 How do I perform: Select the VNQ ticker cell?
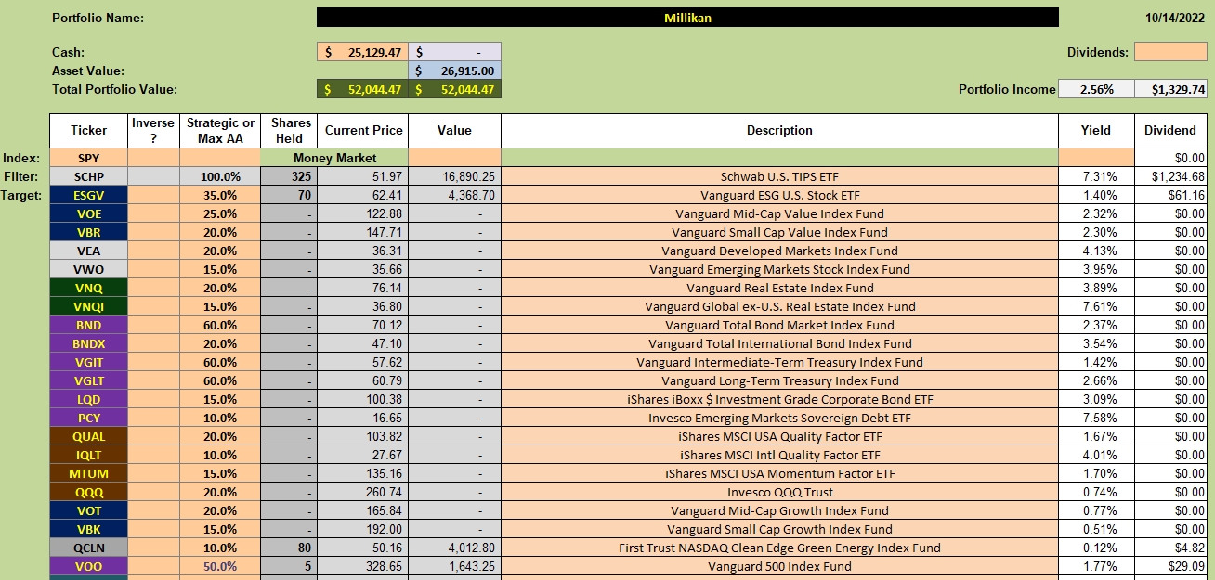tap(89, 288)
